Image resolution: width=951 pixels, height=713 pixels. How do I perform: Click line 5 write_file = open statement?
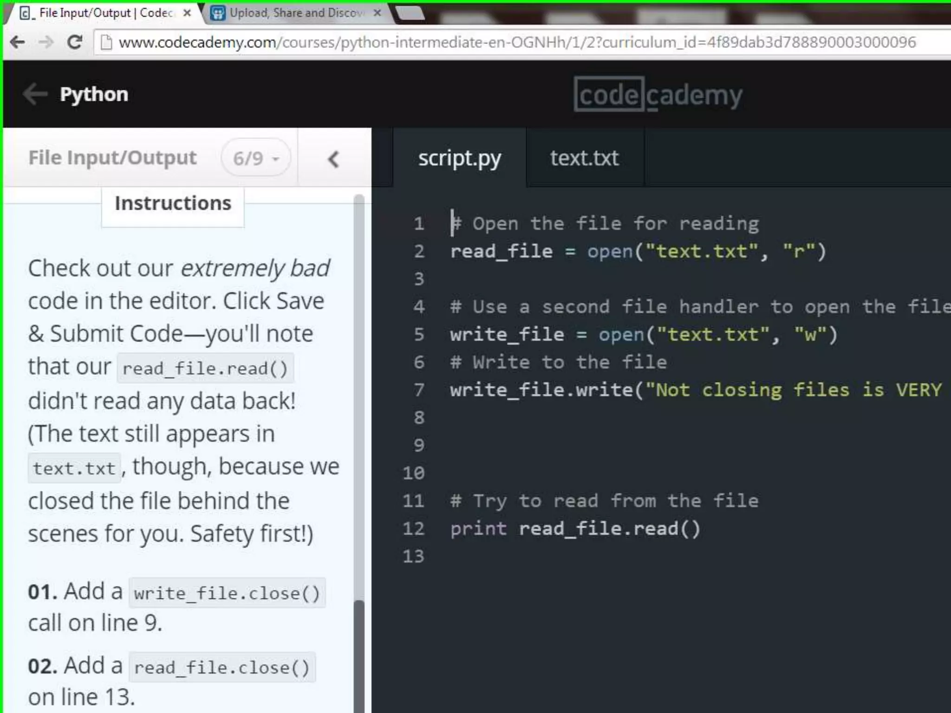click(644, 335)
